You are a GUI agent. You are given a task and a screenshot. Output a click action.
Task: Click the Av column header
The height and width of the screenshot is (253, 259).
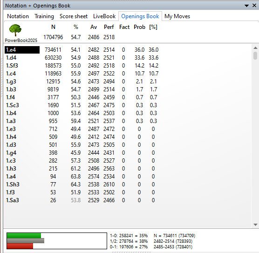pos(94,27)
